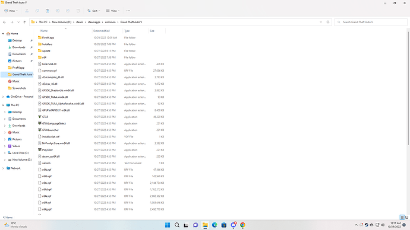
Task: Open Screenshots in navigation pane
Action: tap(19, 88)
